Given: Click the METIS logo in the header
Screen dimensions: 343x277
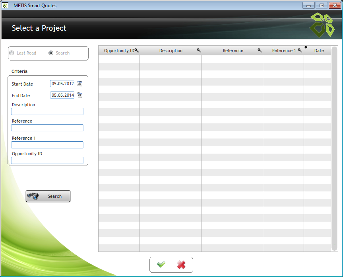Looking at the screenshot, I should [322, 25].
